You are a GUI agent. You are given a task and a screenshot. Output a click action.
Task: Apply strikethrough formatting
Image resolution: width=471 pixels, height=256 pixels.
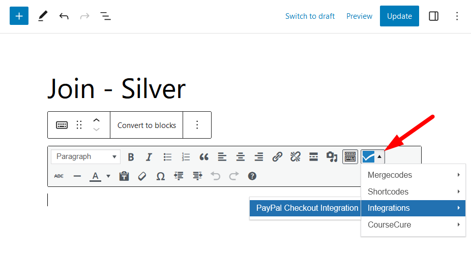[59, 176]
